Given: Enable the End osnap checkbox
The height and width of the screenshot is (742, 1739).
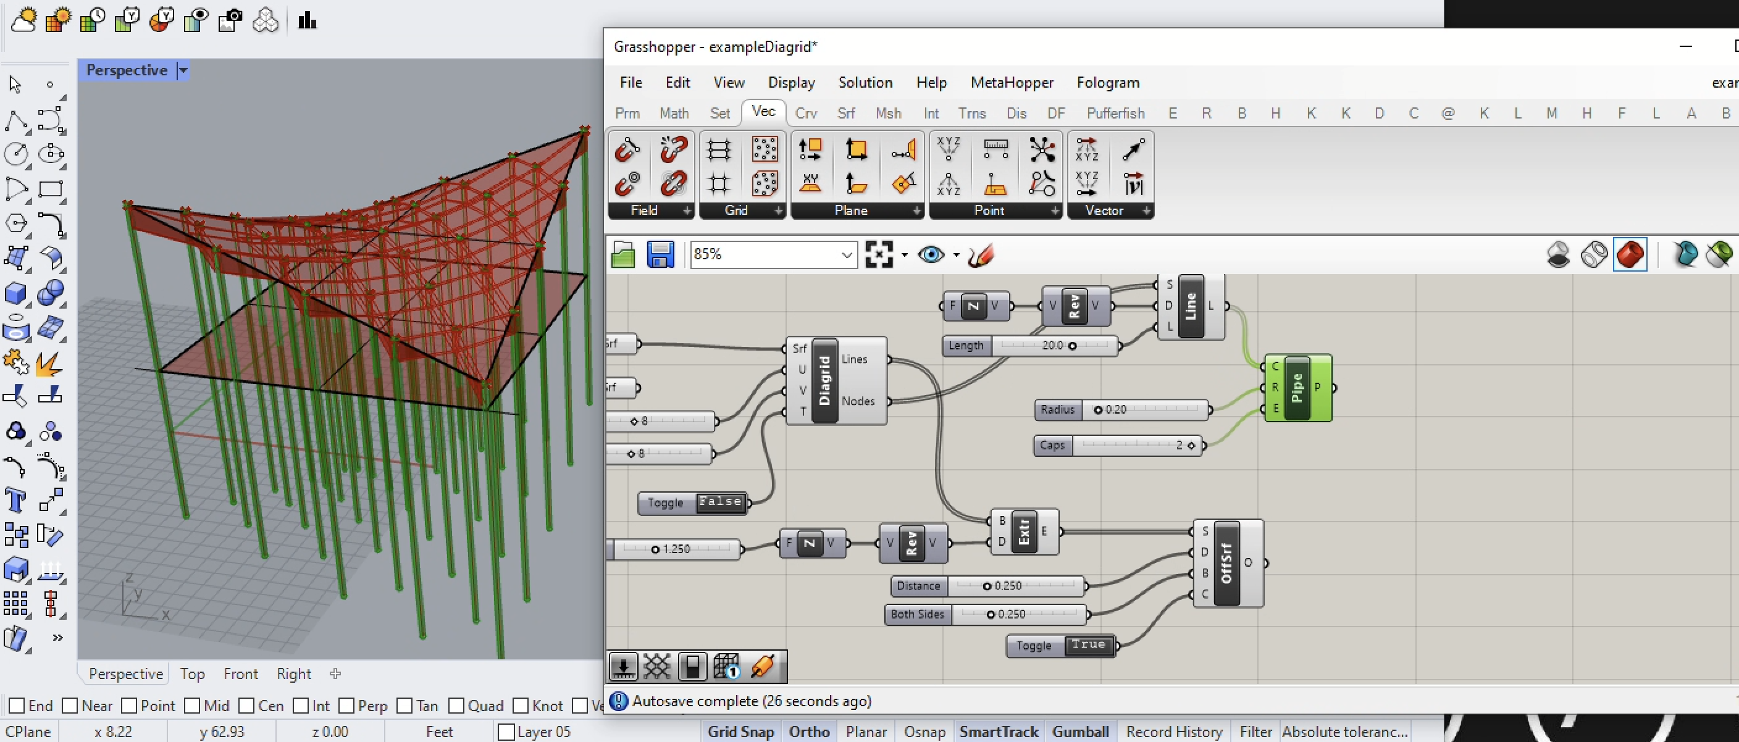Looking at the screenshot, I should pyautogui.click(x=17, y=706).
